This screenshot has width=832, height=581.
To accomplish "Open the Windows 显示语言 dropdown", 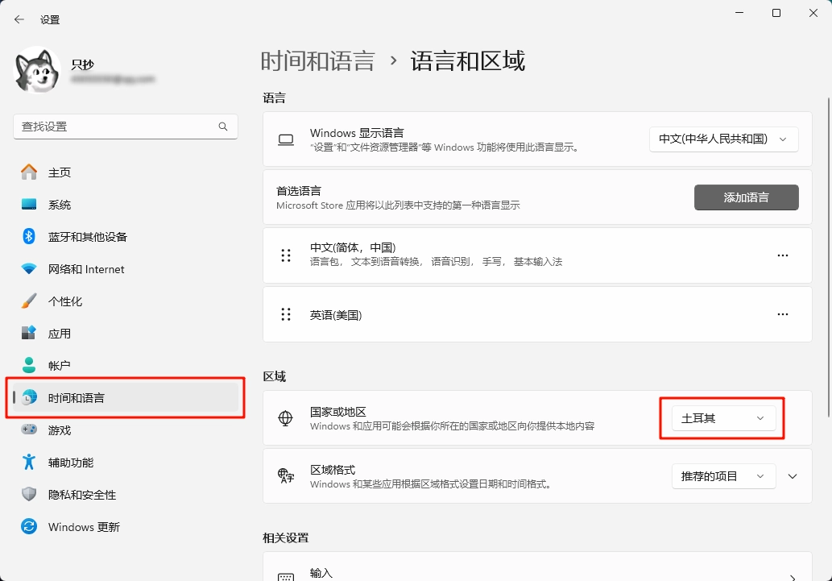I will pos(723,139).
